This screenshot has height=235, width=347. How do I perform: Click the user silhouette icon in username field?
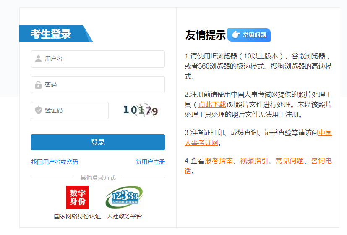click(x=38, y=59)
